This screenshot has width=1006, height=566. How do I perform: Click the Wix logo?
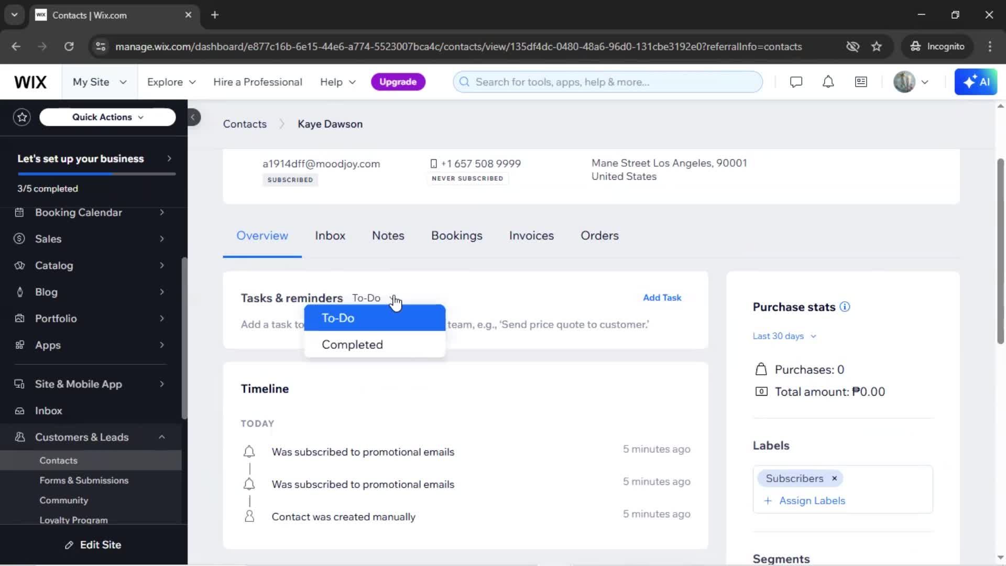tap(30, 82)
